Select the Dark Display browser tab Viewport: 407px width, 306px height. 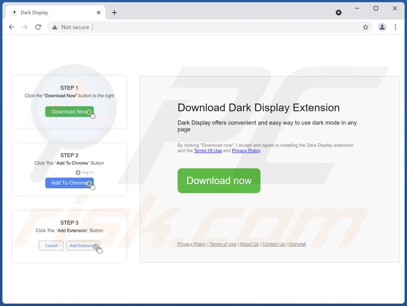coord(56,12)
